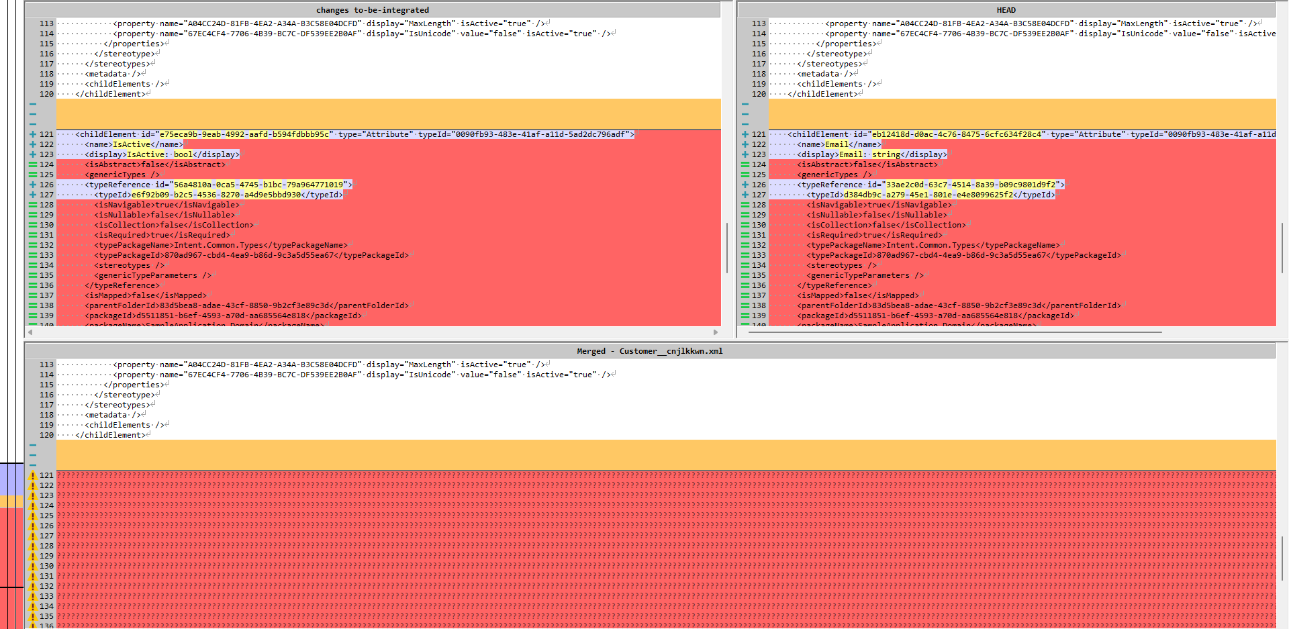Click the orange empty block in the Merged pane
The height and width of the screenshot is (629, 1289).
point(666,455)
